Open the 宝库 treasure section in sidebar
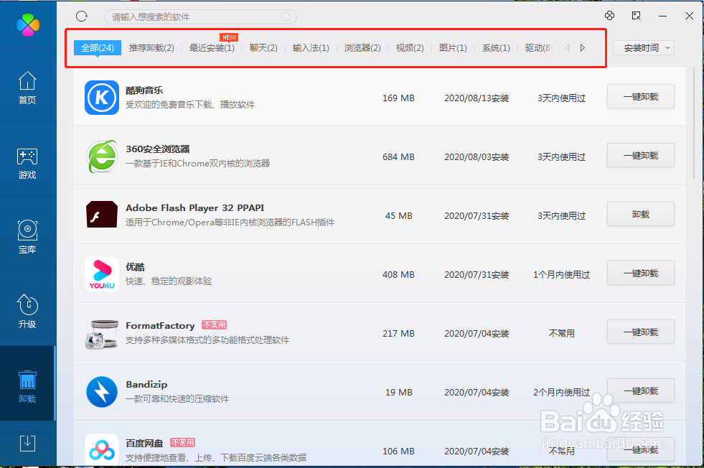This screenshot has width=704, height=468. tap(27, 237)
